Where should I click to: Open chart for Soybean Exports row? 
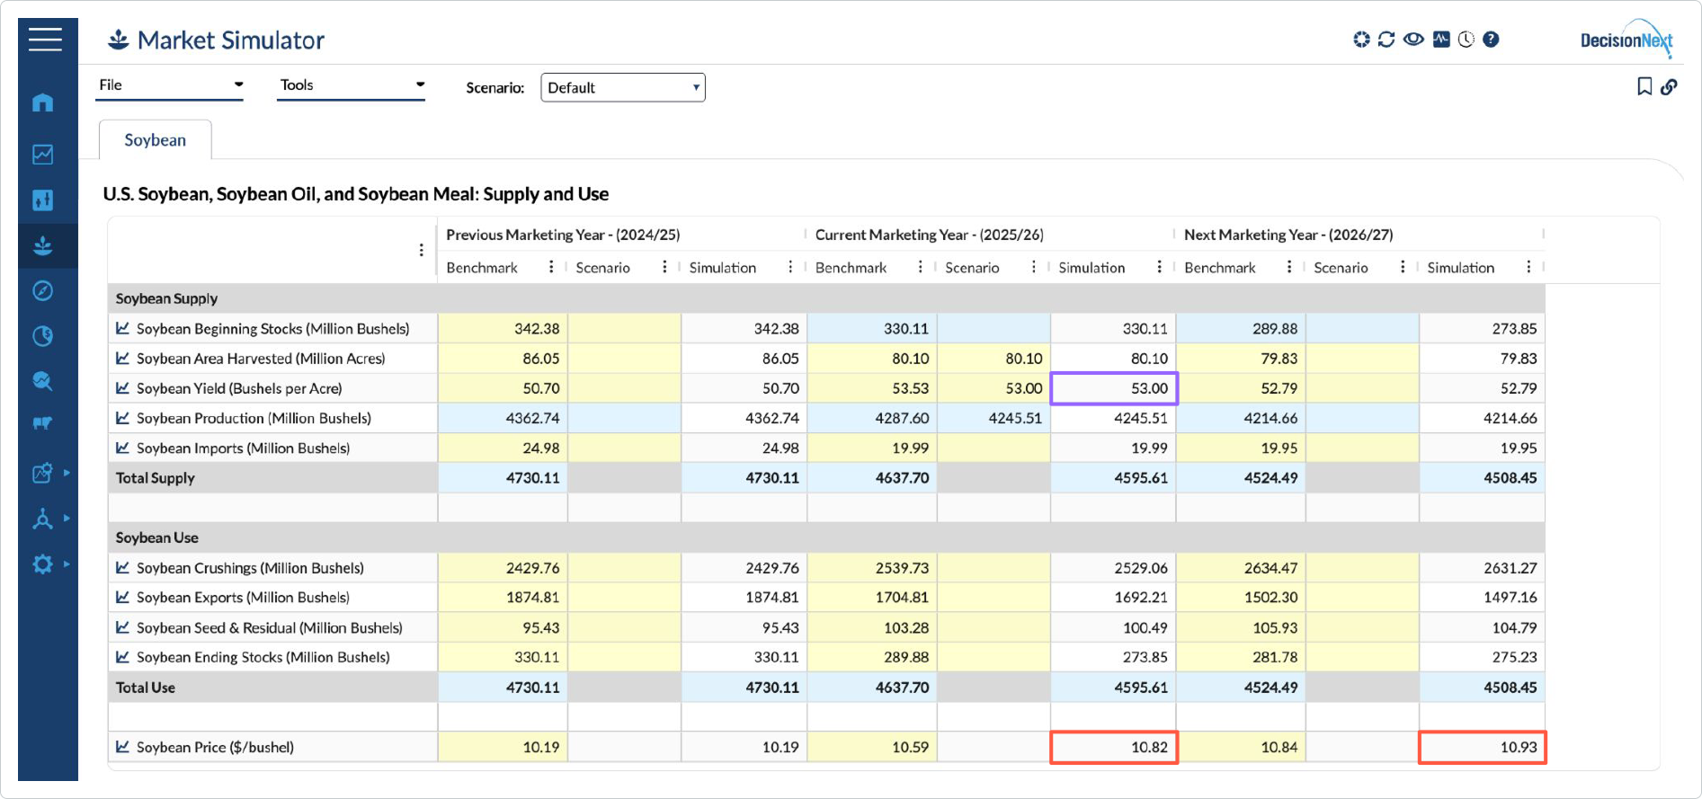(x=122, y=597)
